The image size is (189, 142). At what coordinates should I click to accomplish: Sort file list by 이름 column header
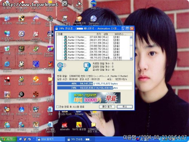(71, 34)
